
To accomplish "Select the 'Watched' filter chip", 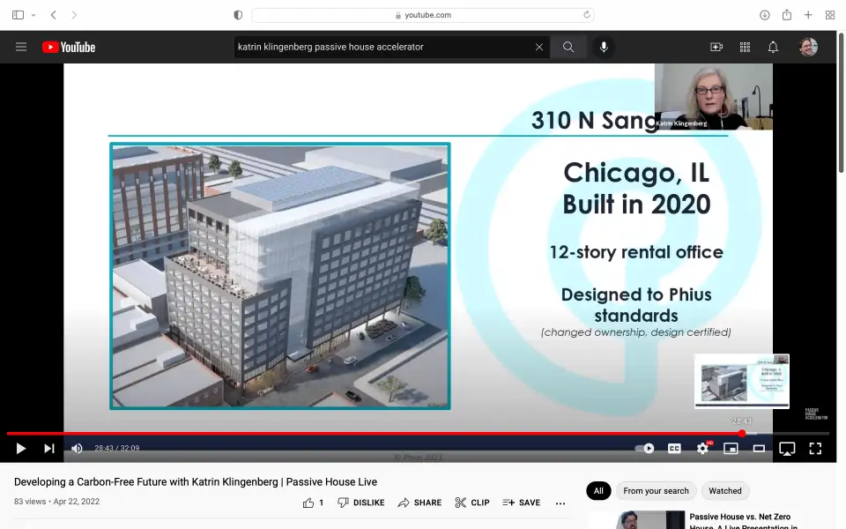I will pyautogui.click(x=725, y=491).
